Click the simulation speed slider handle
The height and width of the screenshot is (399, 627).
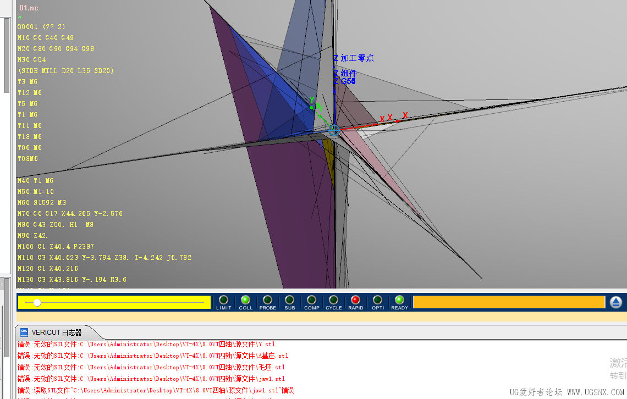point(36,302)
